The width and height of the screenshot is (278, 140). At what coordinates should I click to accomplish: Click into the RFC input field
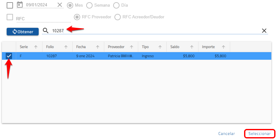tap(43, 19)
